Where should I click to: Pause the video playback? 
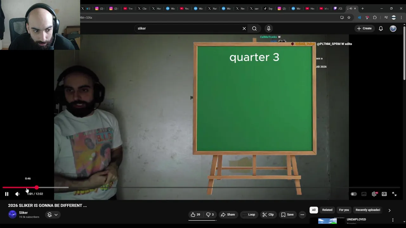point(7,194)
